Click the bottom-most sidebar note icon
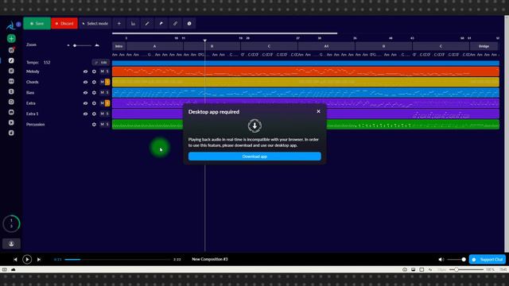The image size is (509, 286). coord(11,133)
